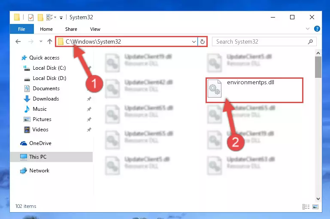Click the pin icon beside Videos

(x=89, y=130)
